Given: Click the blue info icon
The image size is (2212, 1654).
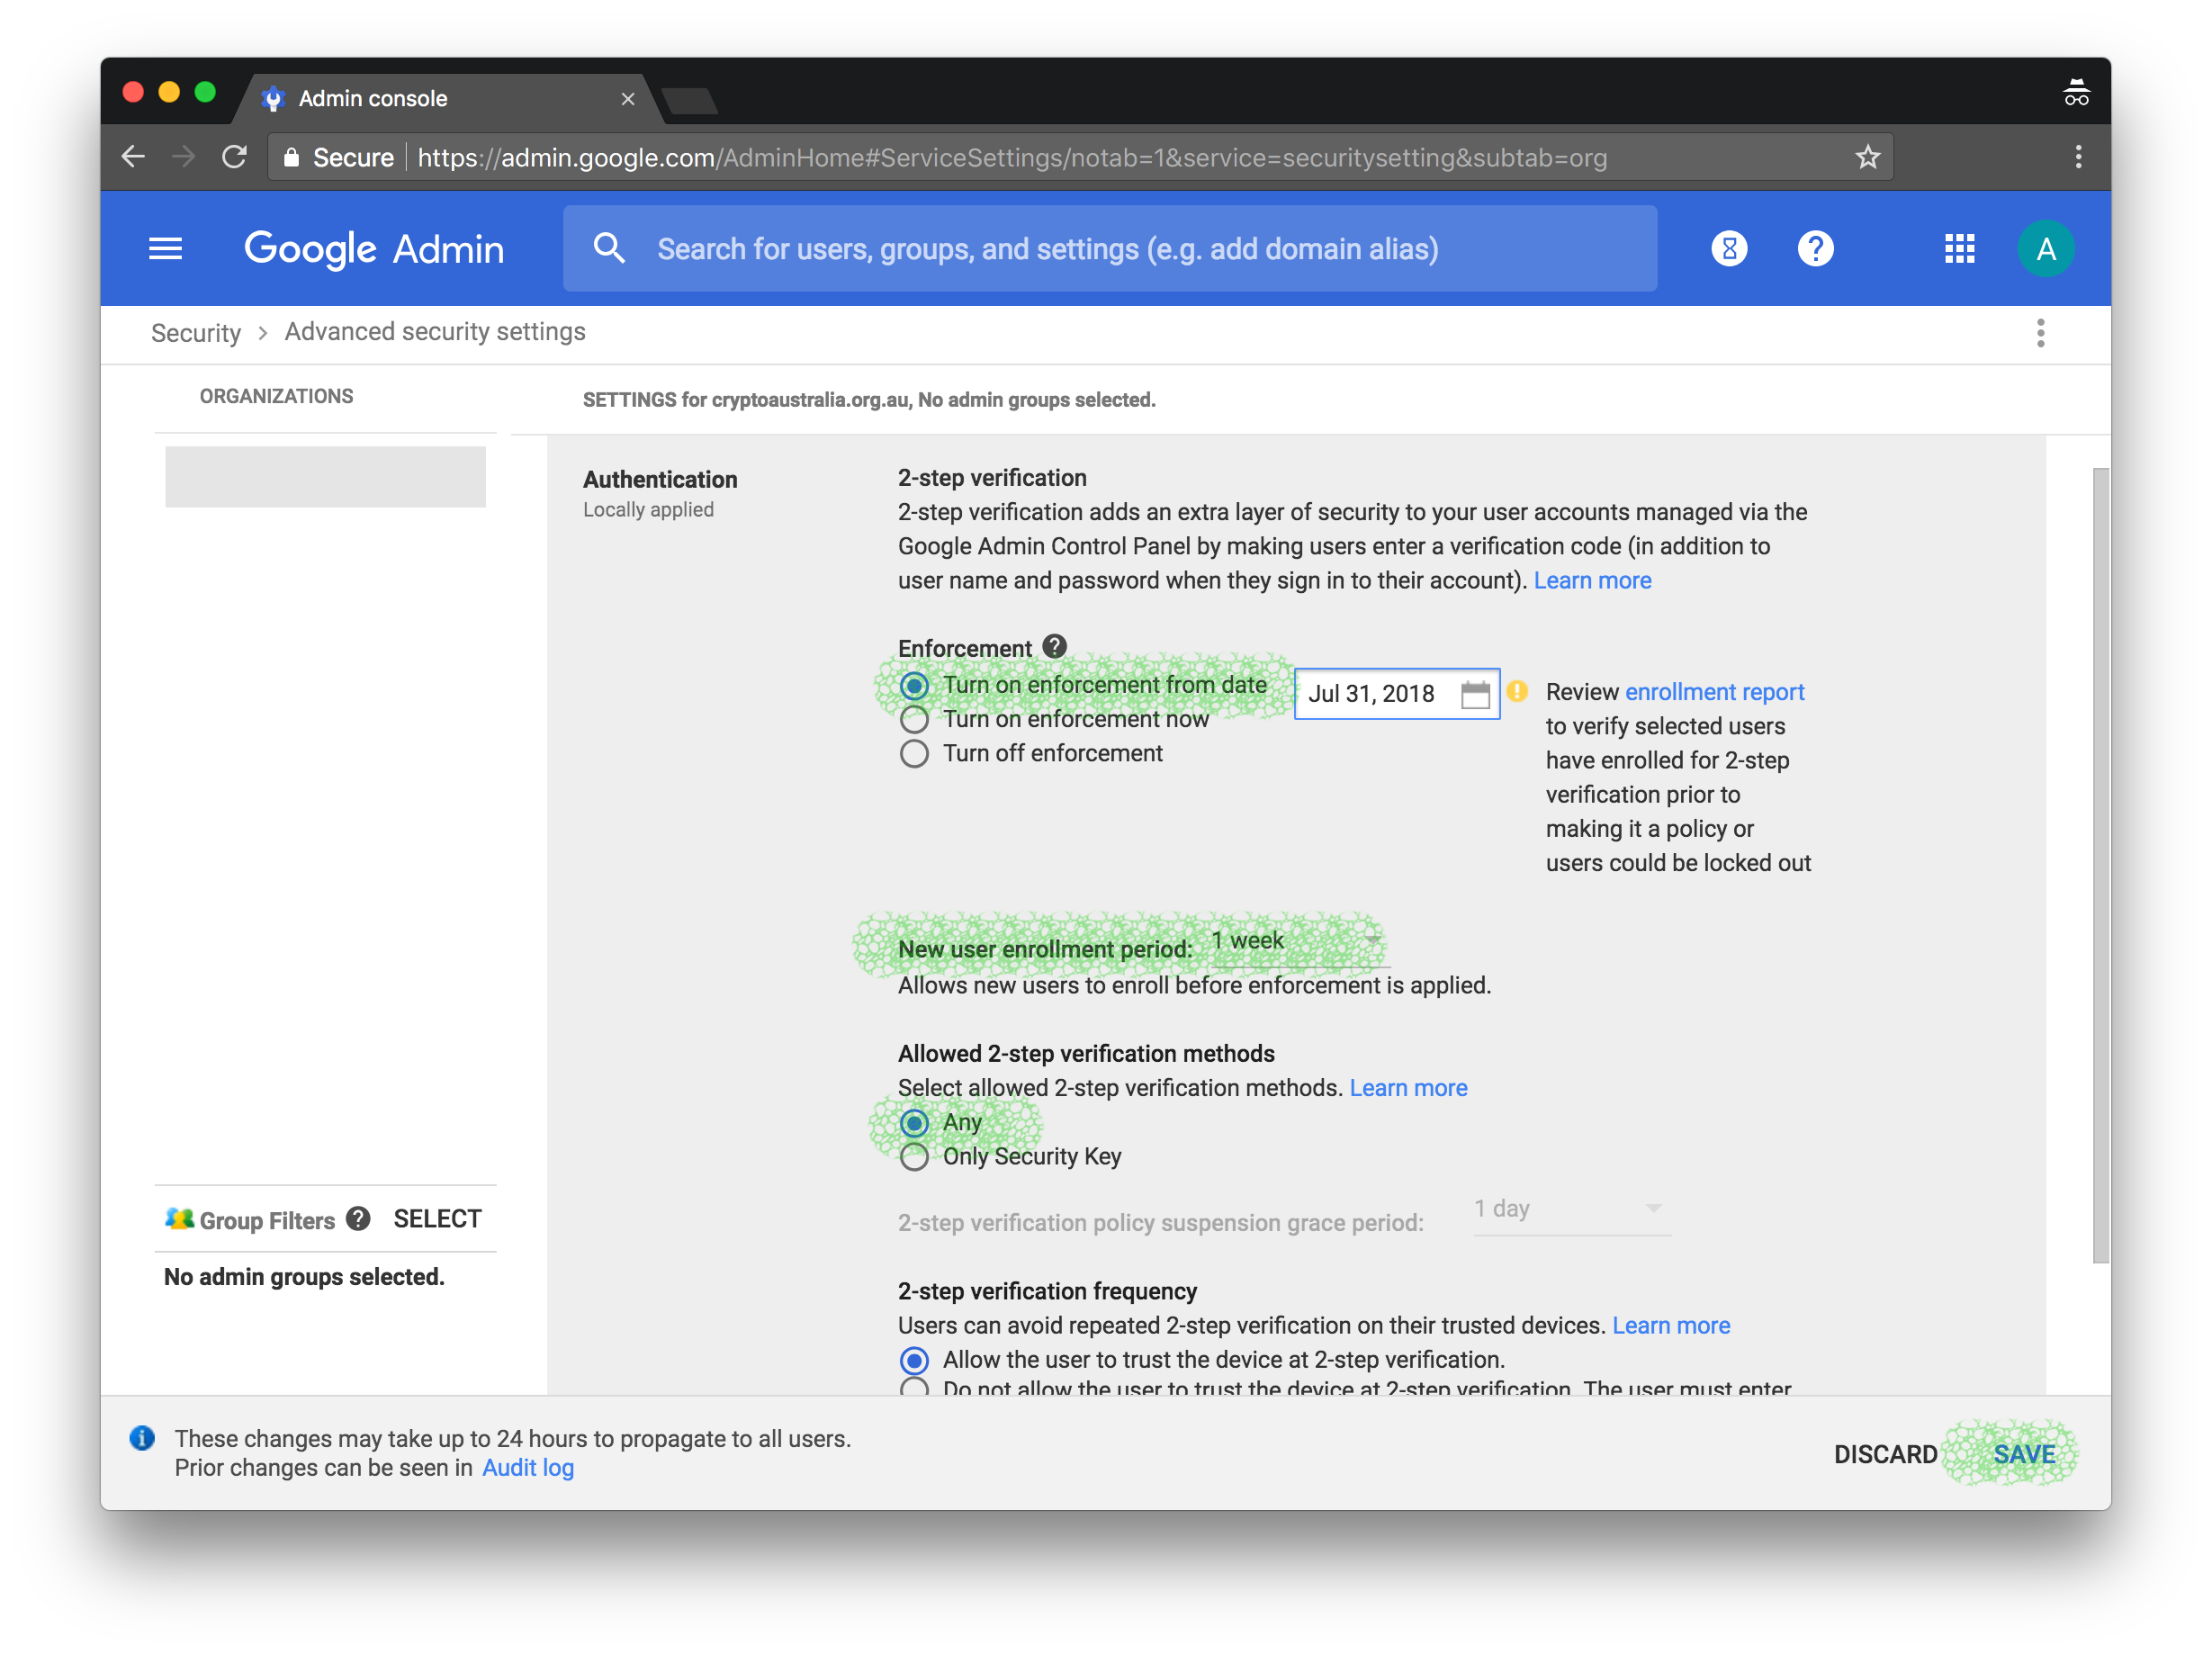Looking at the screenshot, I should point(142,1438).
